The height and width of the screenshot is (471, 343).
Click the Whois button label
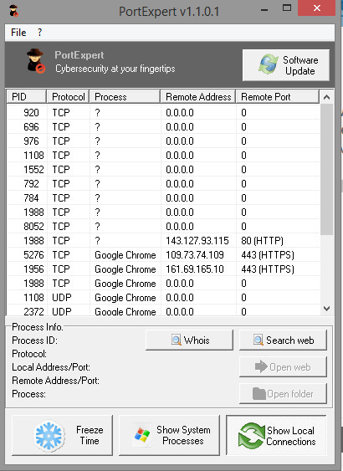(x=197, y=340)
